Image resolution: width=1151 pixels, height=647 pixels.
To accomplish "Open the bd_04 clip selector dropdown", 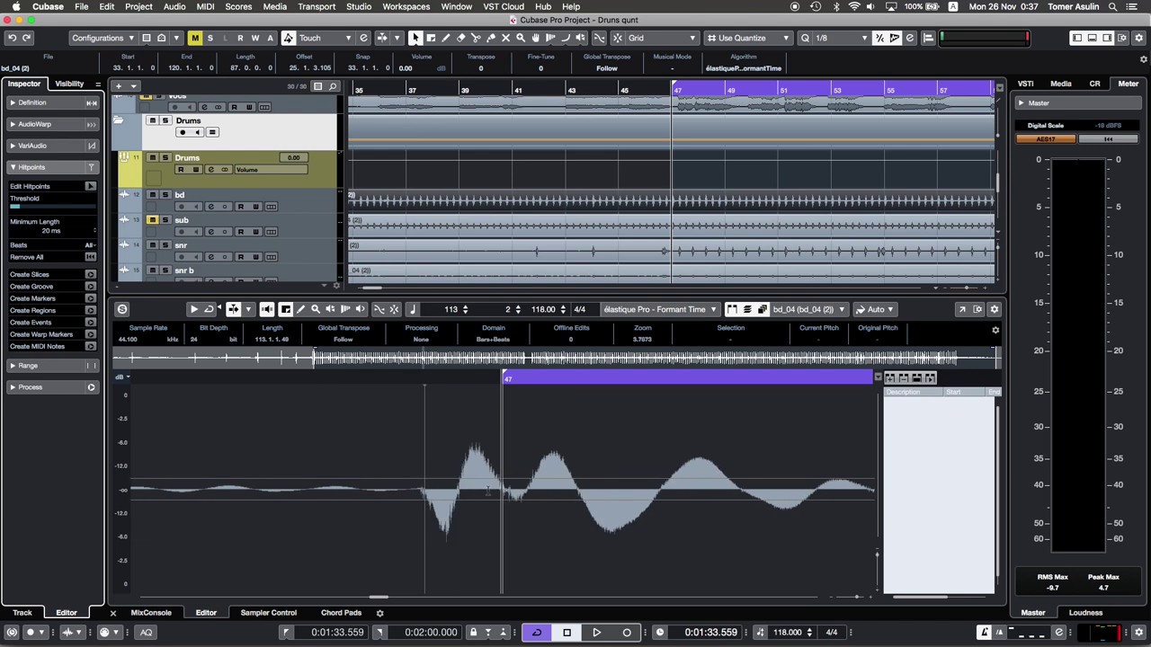I will point(808,309).
